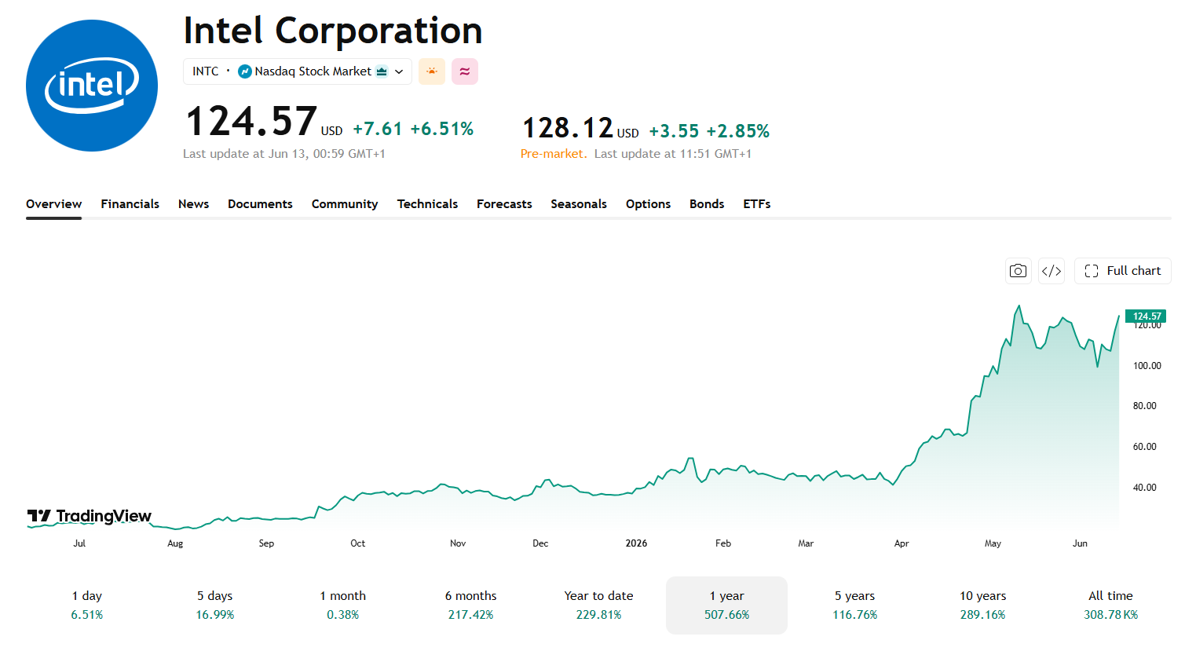Click the Pre-market label
The width and height of the screenshot is (1185, 651).
(x=554, y=154)
